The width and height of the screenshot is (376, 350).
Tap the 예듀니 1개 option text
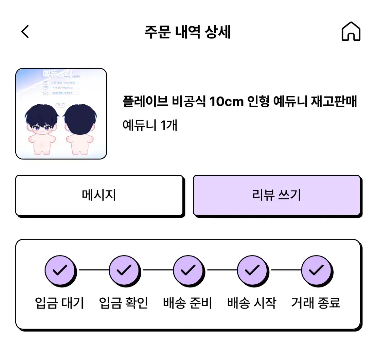click(150, 125)
